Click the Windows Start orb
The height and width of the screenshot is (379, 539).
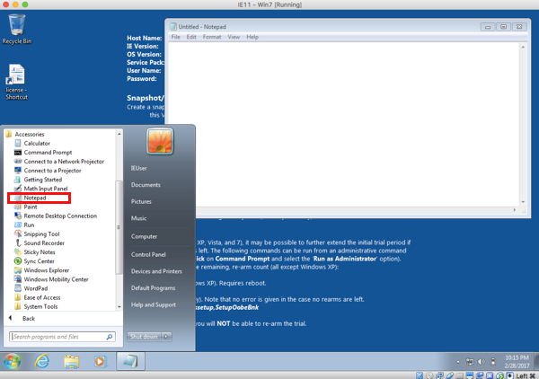(x=12, y=361)
